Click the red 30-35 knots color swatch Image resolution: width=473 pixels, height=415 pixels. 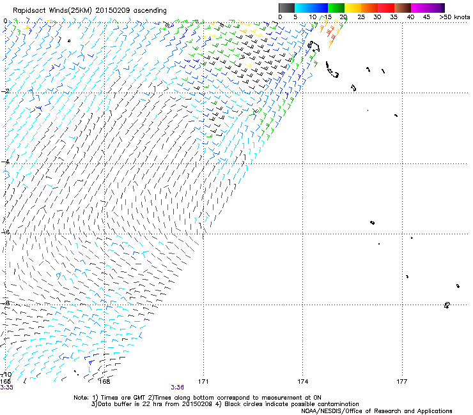[386, 8]
